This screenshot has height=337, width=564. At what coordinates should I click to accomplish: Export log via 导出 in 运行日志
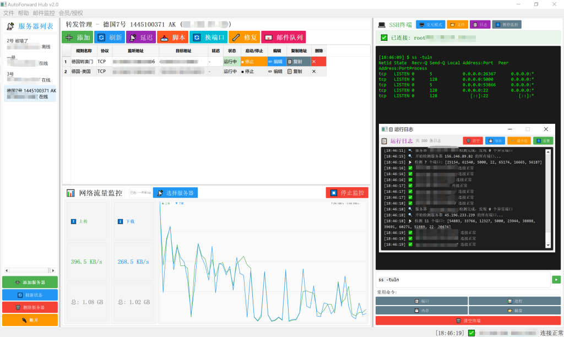tap(495, 140)
